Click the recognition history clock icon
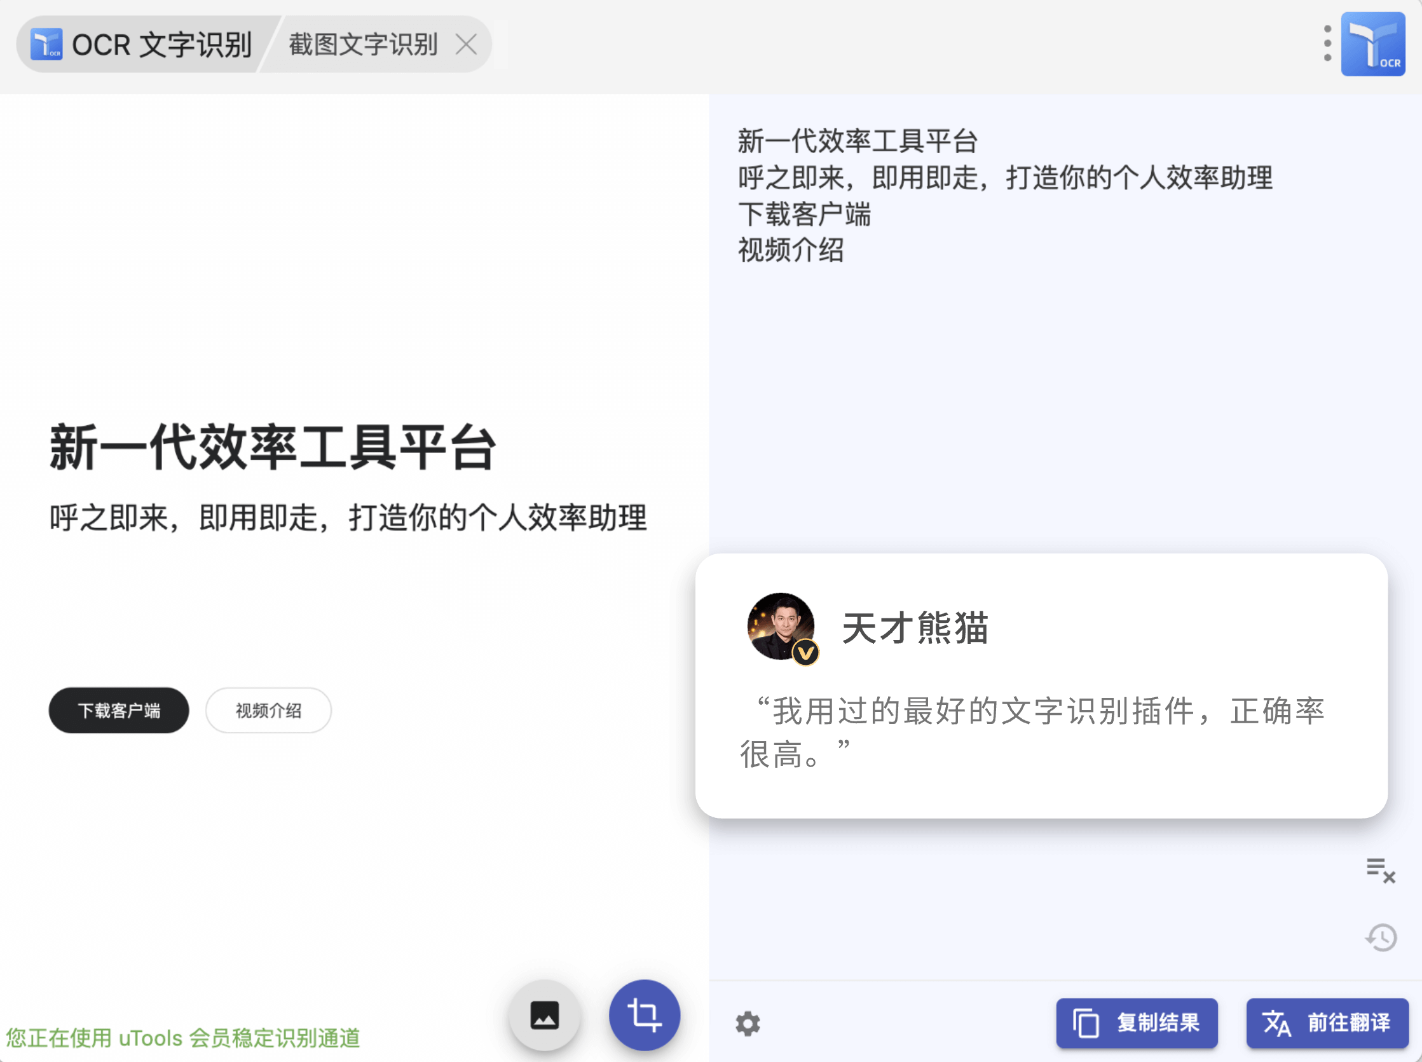 [1381, 938]
